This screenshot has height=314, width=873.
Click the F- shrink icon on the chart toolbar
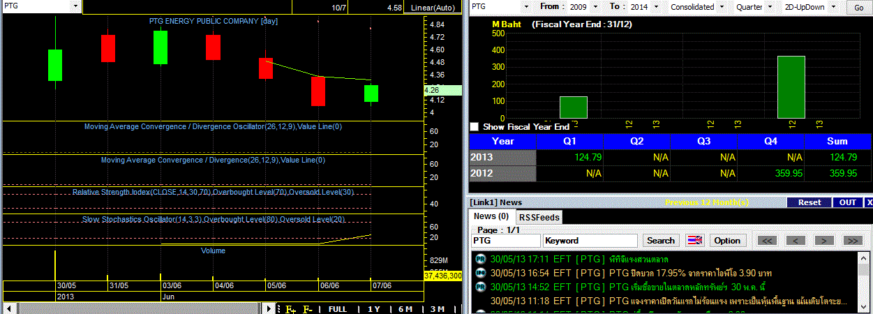click(308, 309)
